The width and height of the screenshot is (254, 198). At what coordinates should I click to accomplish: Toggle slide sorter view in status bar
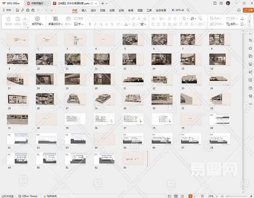coord(176,196)
